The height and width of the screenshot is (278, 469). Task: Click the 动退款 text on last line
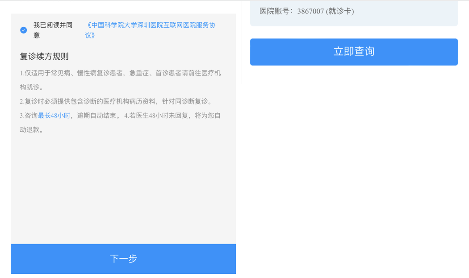point(31,130)
